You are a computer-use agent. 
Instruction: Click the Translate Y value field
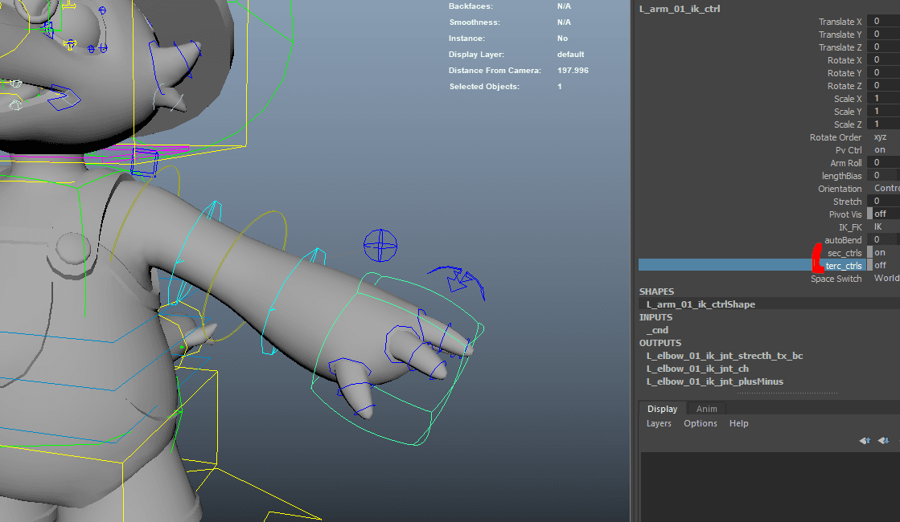(x=883, y=34)
